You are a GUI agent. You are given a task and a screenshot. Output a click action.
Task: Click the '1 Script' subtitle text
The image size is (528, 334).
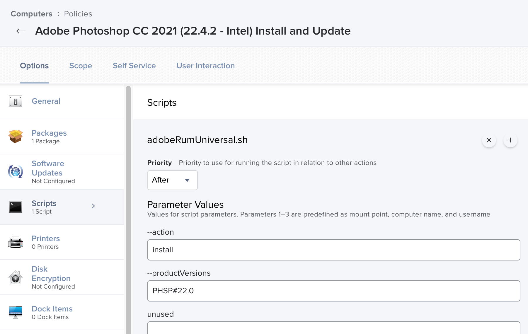[x=42, y=212]
